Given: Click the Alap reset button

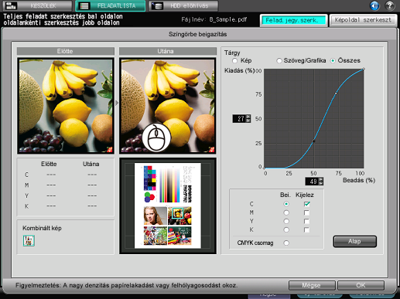Looking at the screenshot, I should coord(355,241).
